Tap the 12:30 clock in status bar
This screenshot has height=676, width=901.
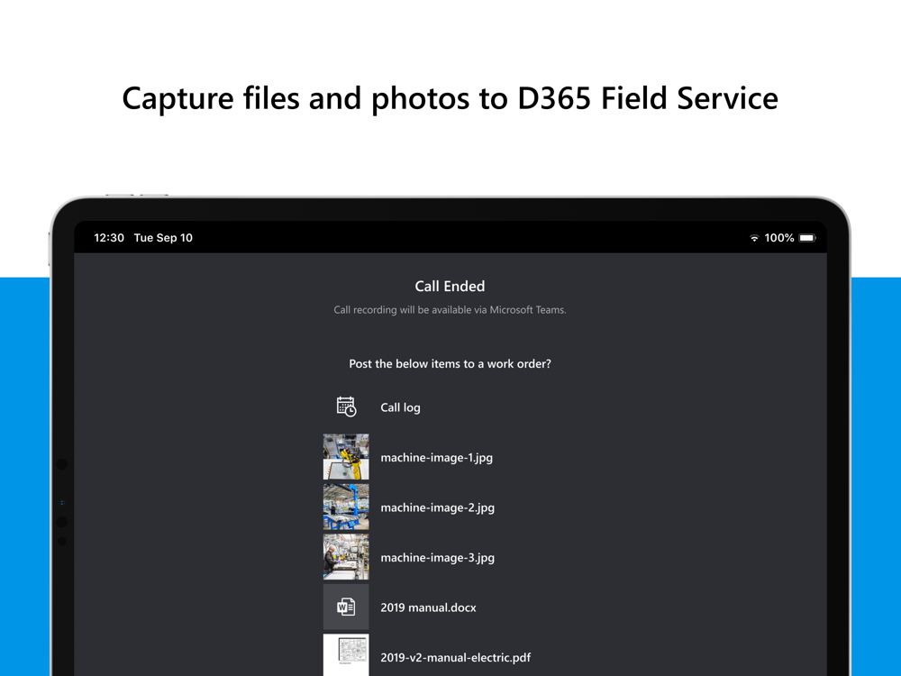[x=109, y=238]
